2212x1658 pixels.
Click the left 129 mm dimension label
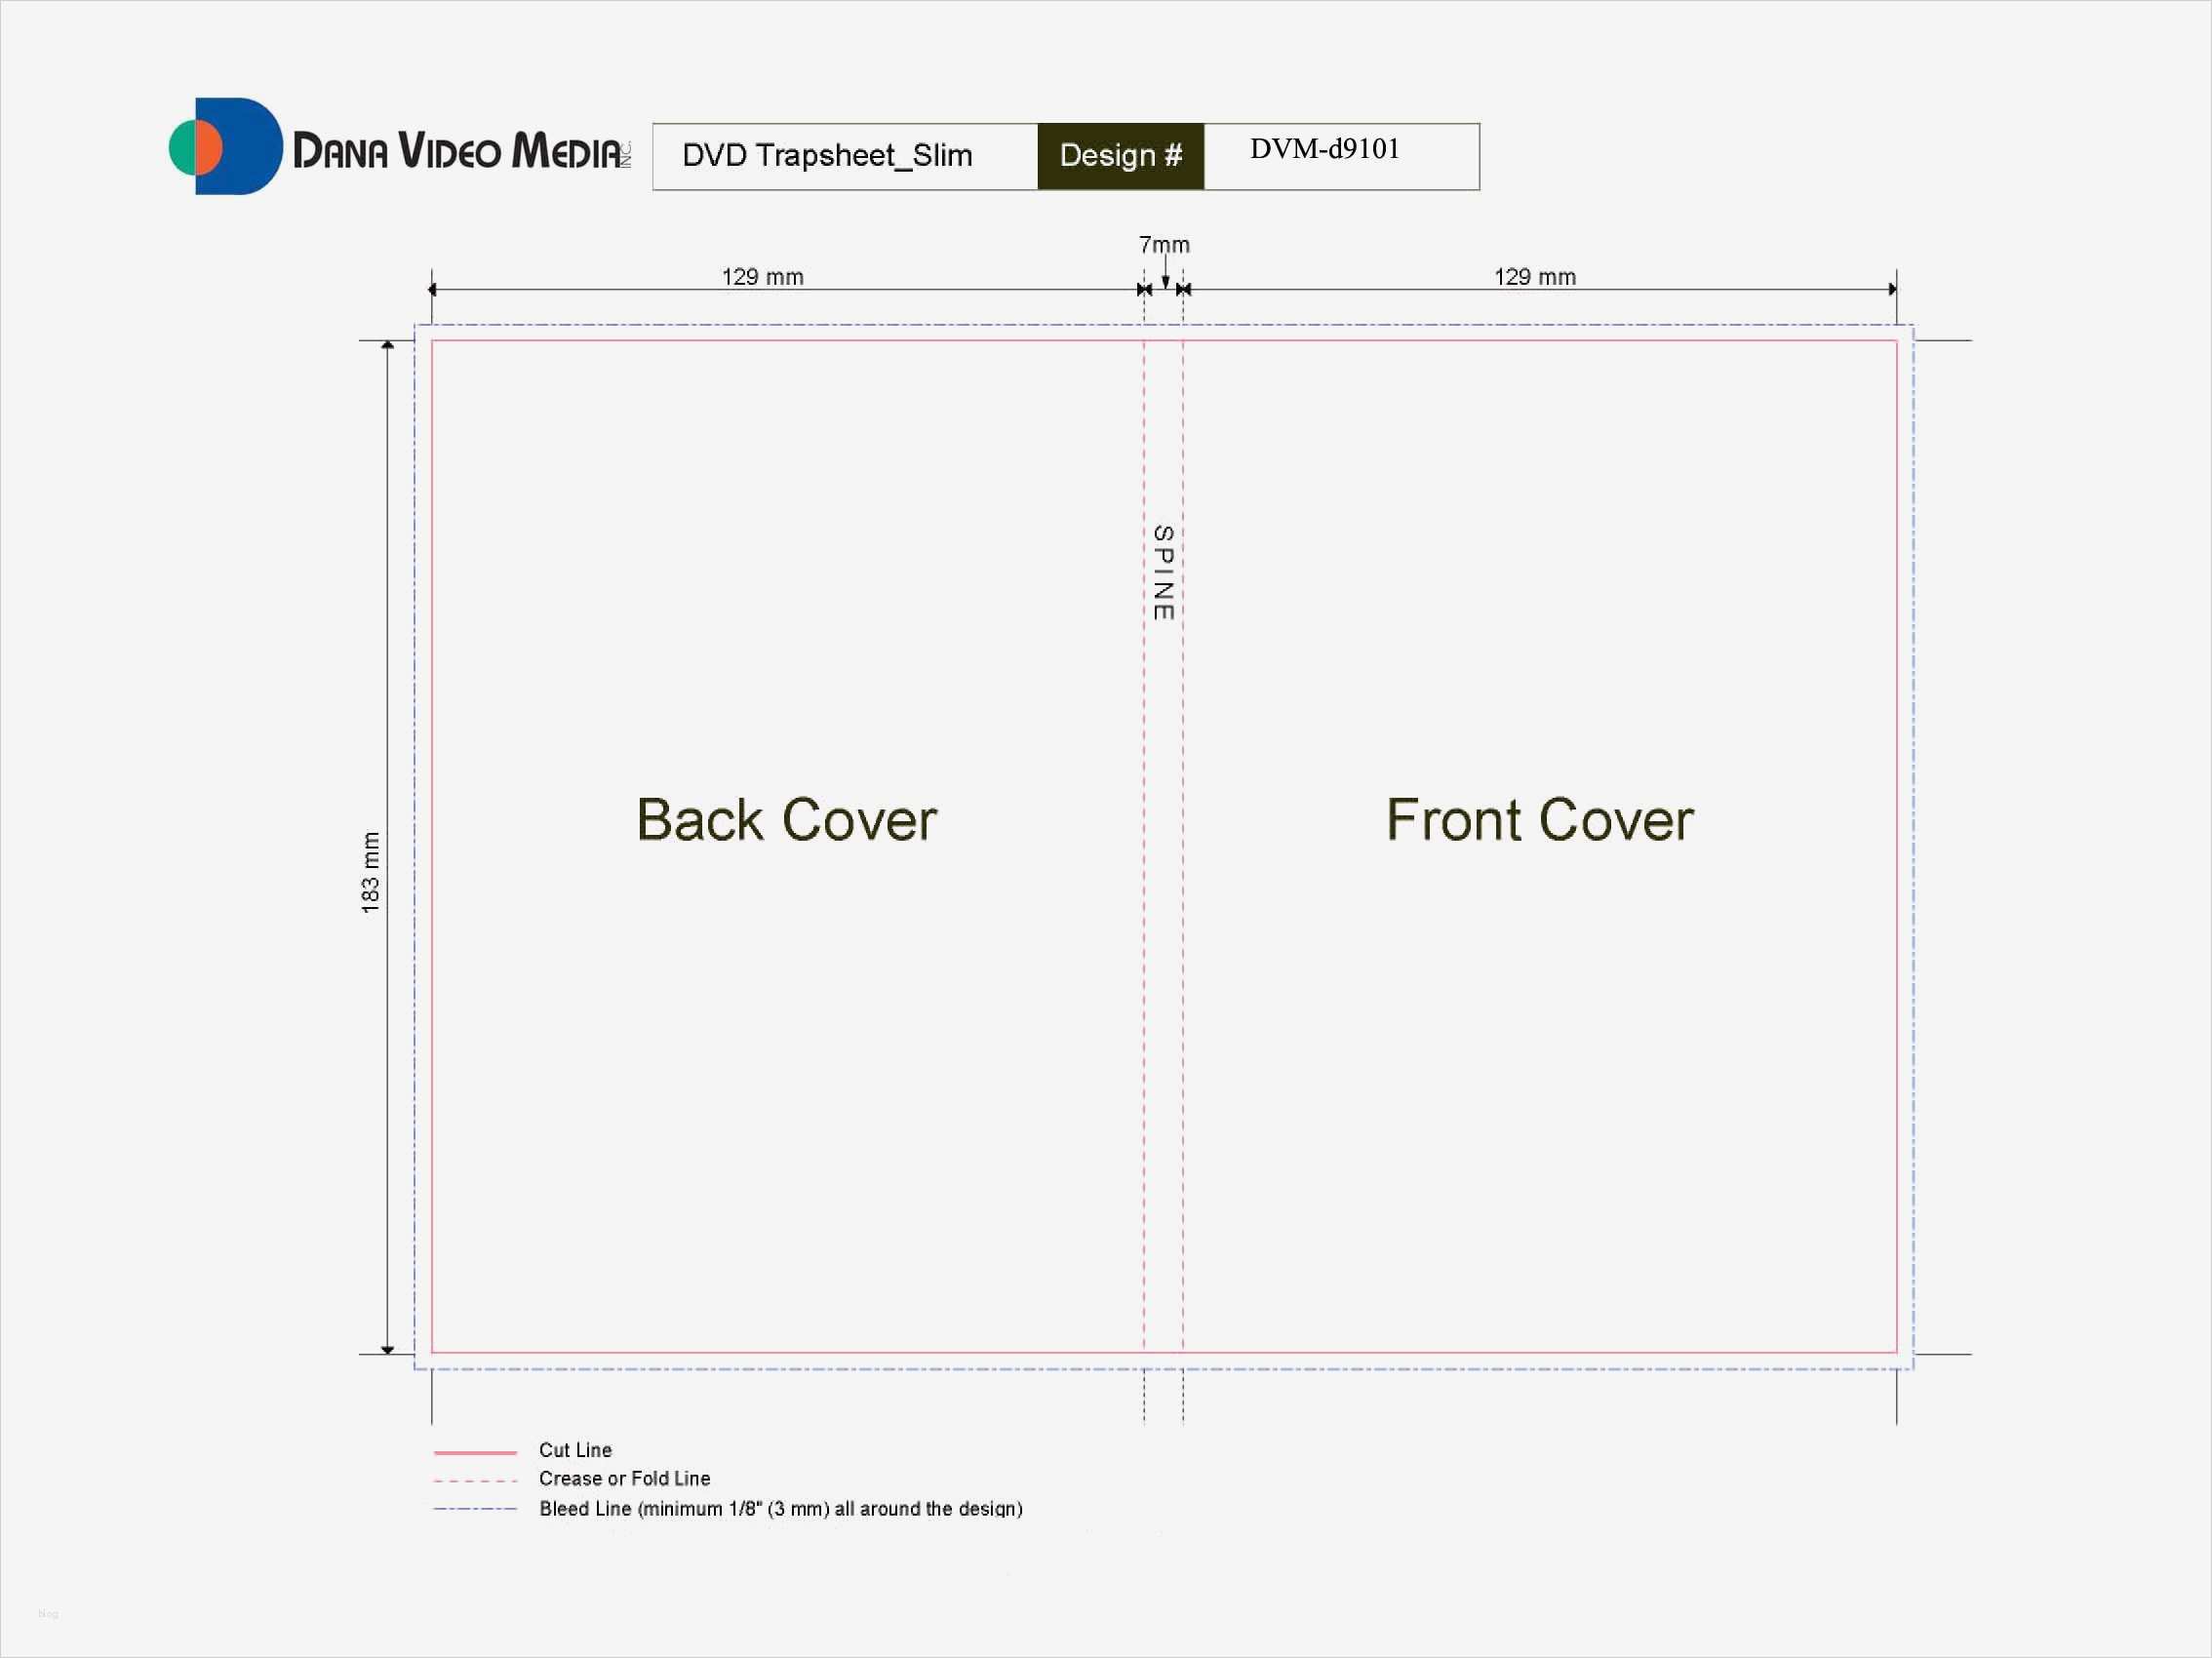[x=762, y=277]
